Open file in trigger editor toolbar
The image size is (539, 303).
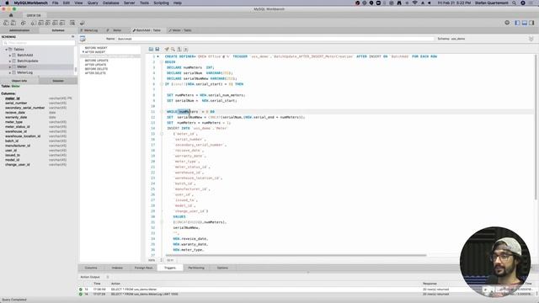pyautogui.click(x=151, y=49)
